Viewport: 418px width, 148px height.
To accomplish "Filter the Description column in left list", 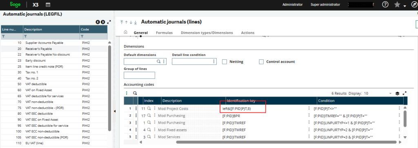I will coord(26,36).
